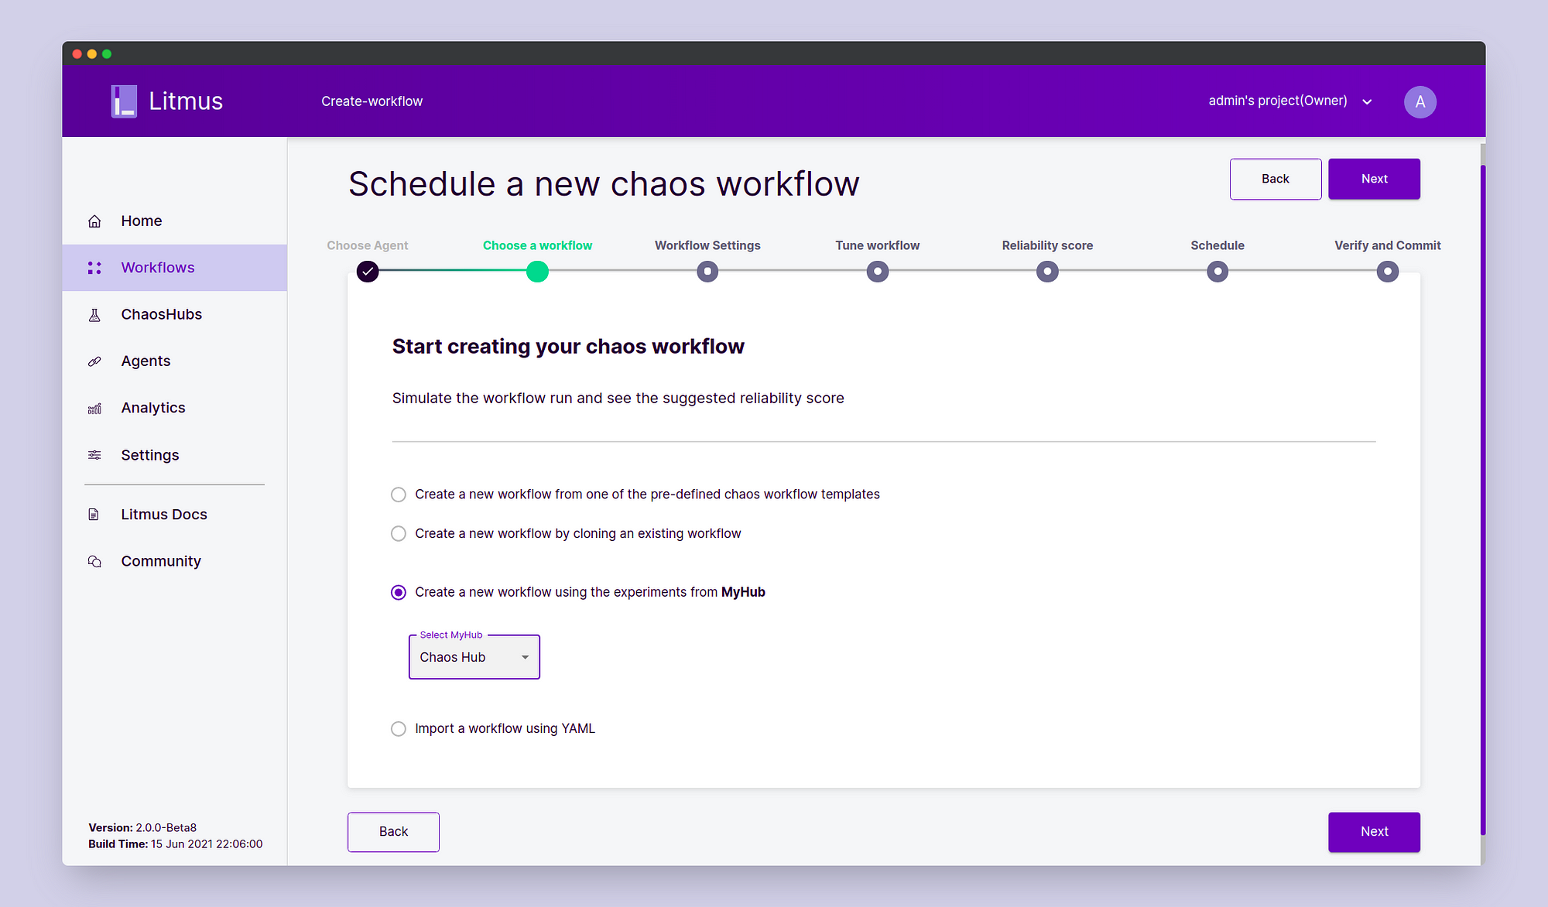Open the user avatar A menu
Screen dimensions: 1548x907
pyautogui.click(x=1420, y=102)
